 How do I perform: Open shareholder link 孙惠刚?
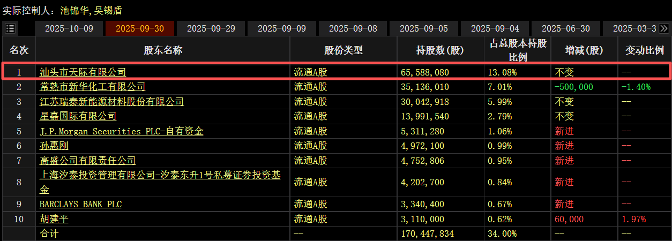coord(54,146)
